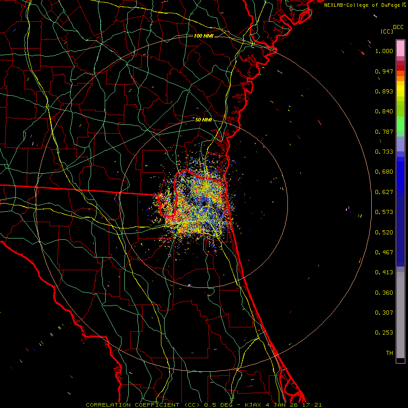Select the 0.627 value on the color scale

tap(384, 192)
